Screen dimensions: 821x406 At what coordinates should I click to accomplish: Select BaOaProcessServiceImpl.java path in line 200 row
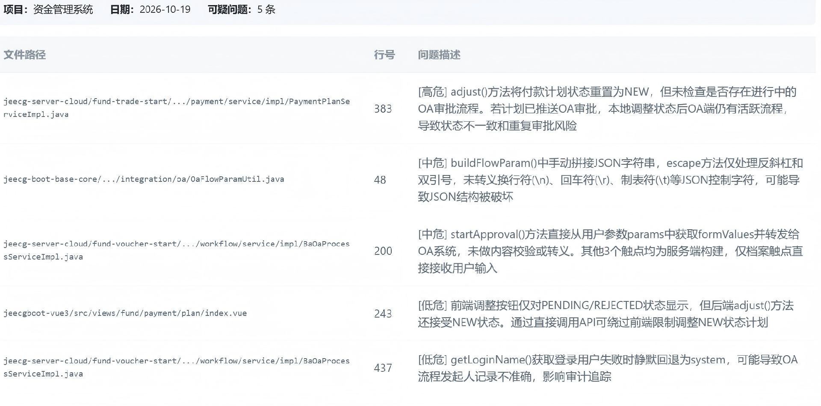pos(177,251)
